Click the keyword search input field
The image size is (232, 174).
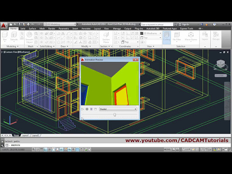[x=157, y=25]
